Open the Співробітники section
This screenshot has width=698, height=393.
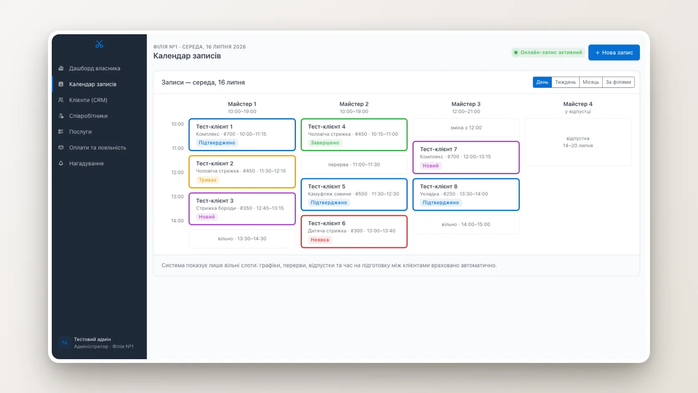coord(99,116)
